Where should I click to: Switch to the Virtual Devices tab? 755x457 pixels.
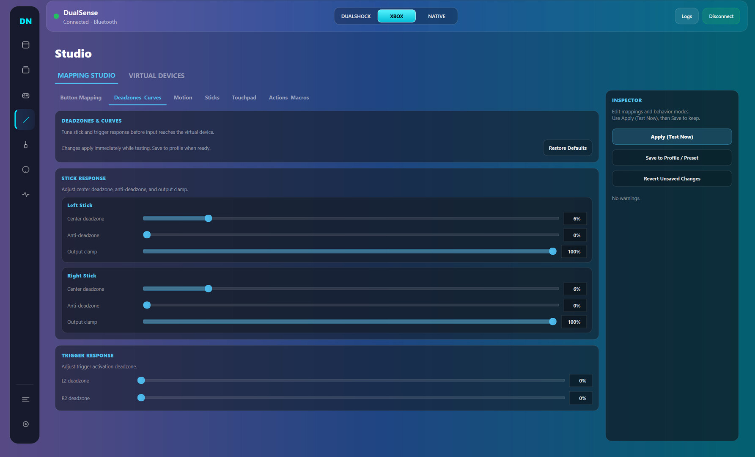point(156,76)
